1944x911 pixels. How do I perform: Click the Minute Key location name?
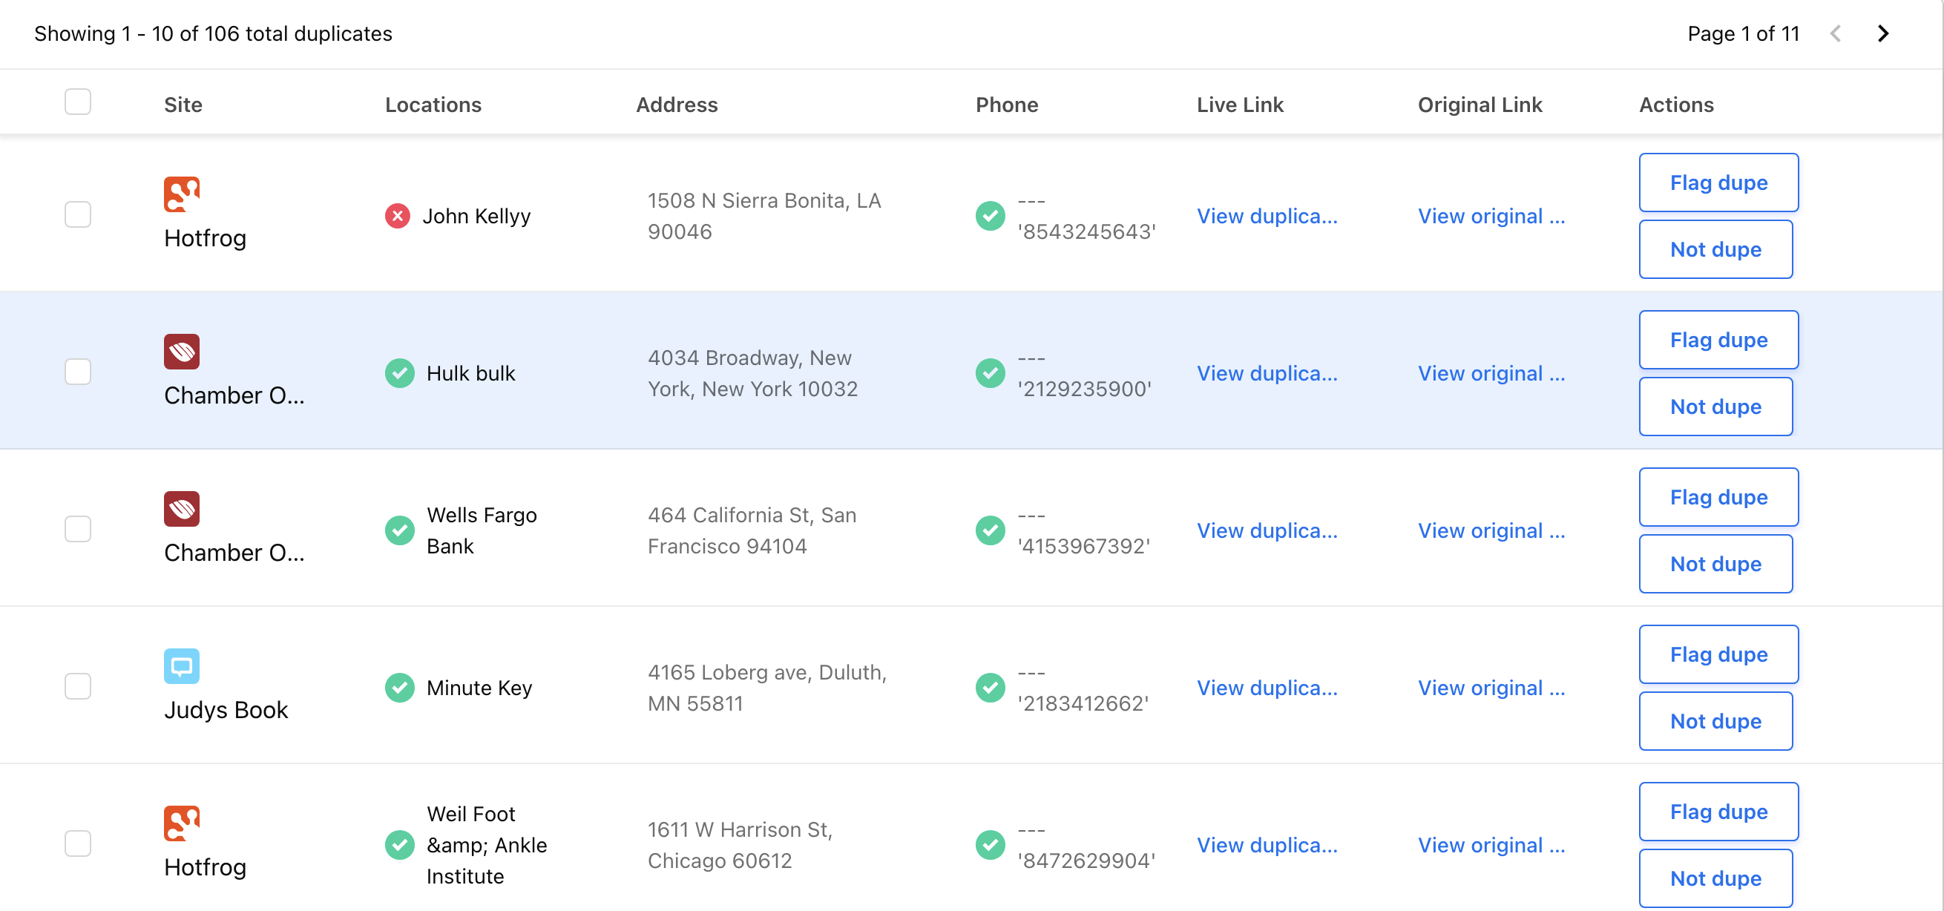(x=479, y=688)
